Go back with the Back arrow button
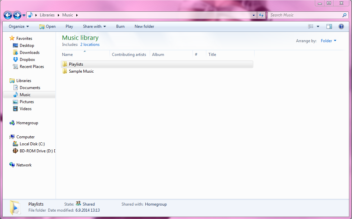 [8, 15]
